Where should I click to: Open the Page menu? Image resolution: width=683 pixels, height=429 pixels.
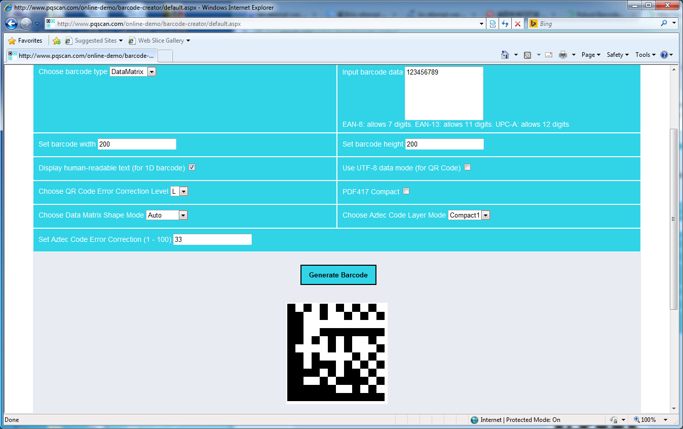pos(591,55)
